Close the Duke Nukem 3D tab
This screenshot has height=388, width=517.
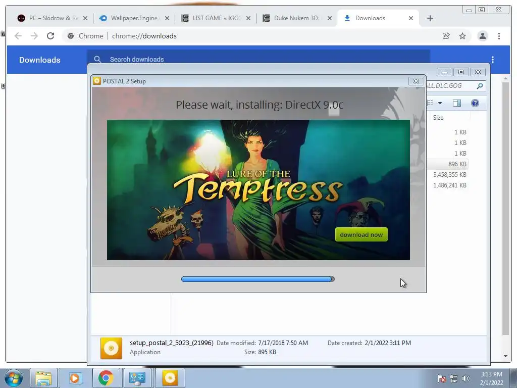(x=329, y=18)
